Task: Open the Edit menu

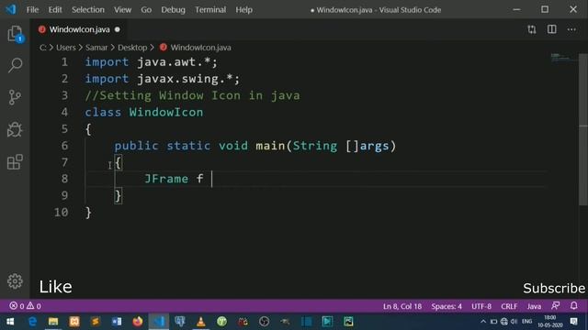Action: [55, 10]
